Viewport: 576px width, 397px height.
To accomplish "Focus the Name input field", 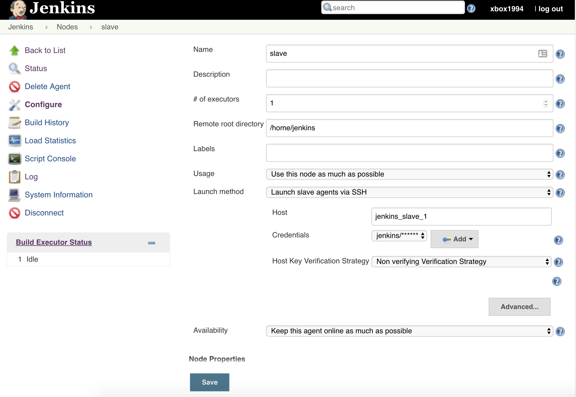I will tap(409, 54).
